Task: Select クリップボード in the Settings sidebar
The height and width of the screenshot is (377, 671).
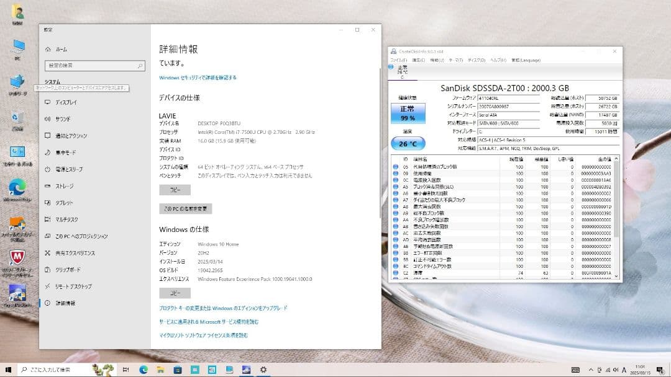Action: 71,270
